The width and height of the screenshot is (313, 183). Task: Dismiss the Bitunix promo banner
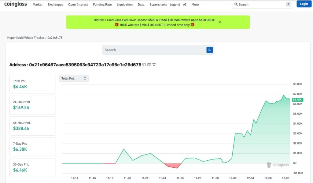coord(219,22)
